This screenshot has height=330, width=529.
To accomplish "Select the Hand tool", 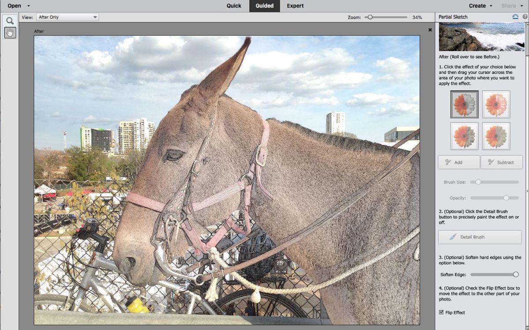I will click(x=10, y=32).
